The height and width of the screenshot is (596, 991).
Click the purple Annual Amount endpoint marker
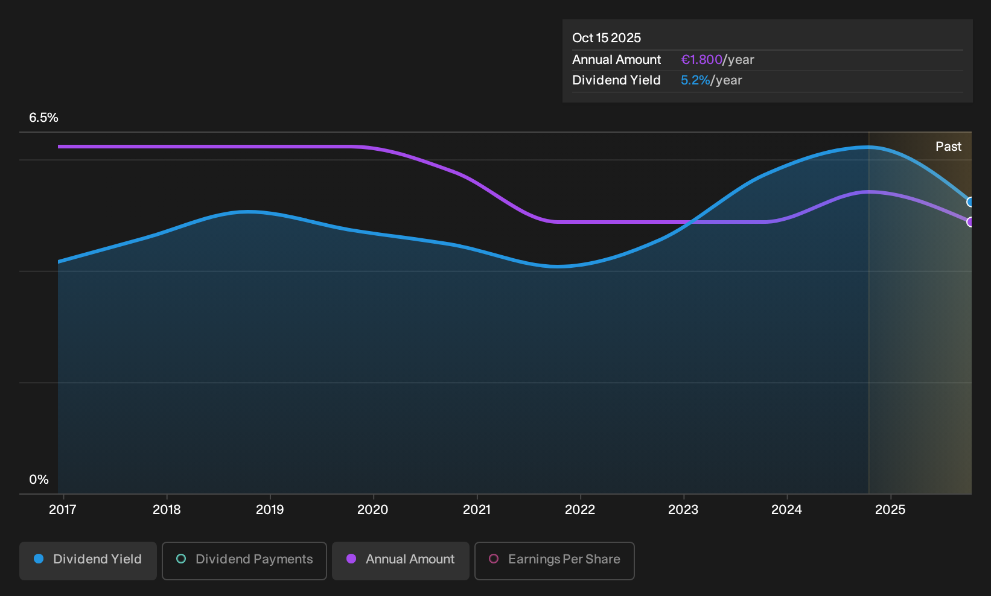tap(970, 222)
